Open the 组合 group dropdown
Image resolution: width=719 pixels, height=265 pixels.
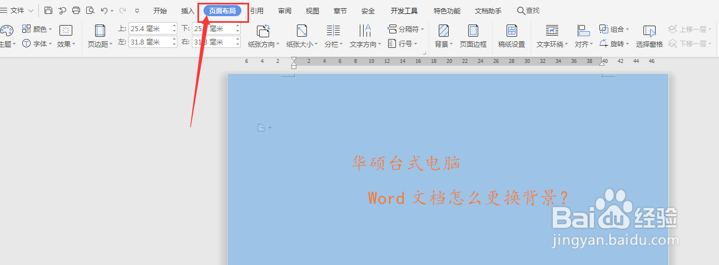pos(614,29)
